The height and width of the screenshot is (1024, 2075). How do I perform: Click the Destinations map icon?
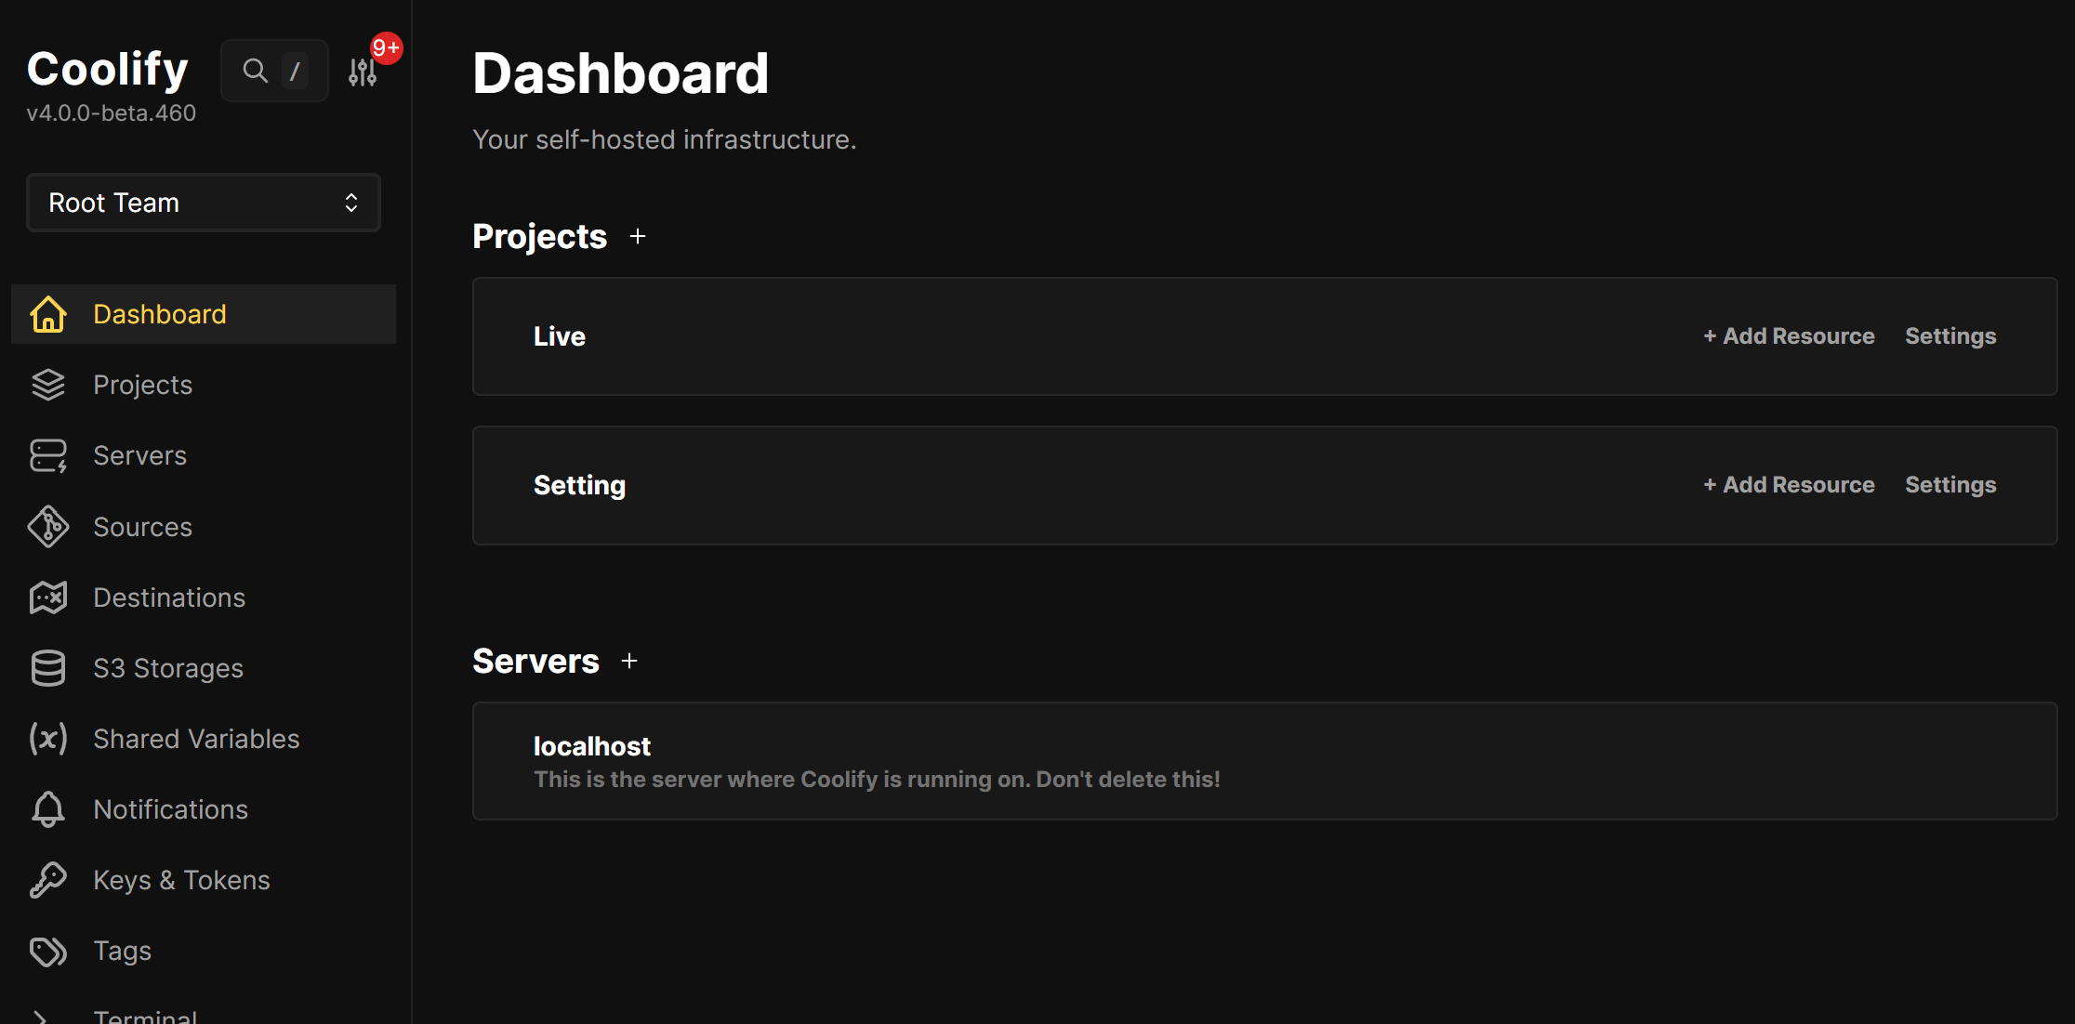tap(48, 597)
